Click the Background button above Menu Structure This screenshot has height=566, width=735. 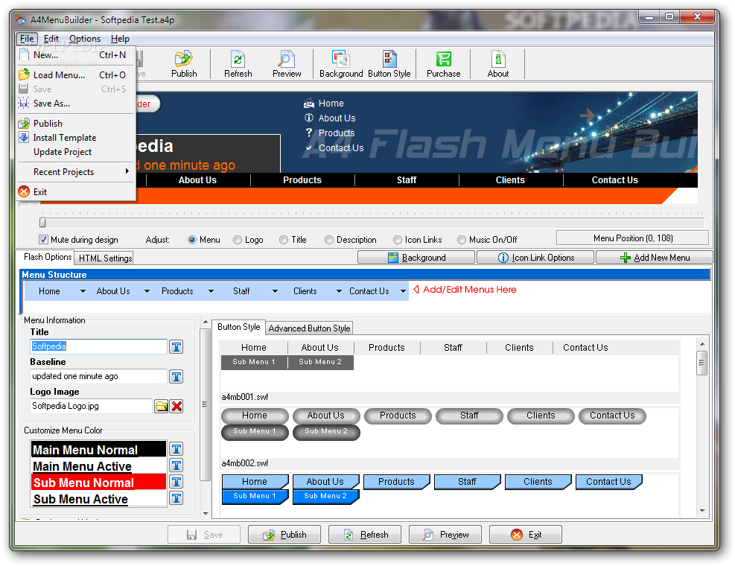coord(416,258)
